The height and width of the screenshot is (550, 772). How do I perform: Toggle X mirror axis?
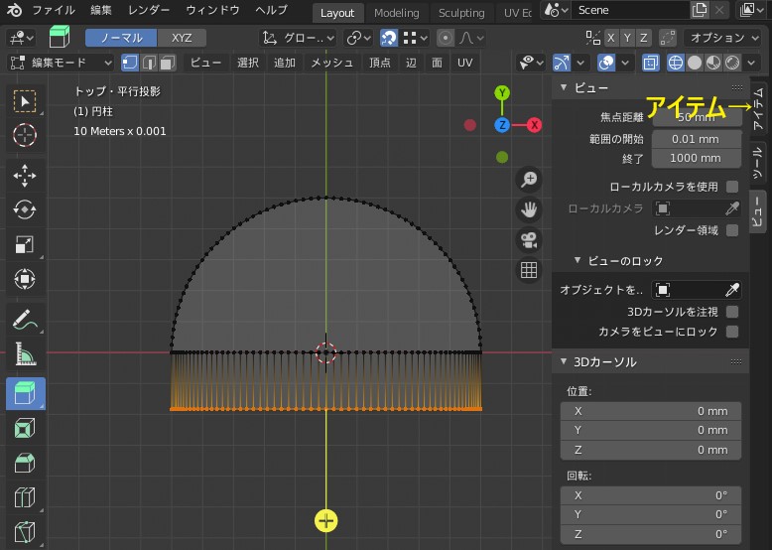[x=611, y=38]
